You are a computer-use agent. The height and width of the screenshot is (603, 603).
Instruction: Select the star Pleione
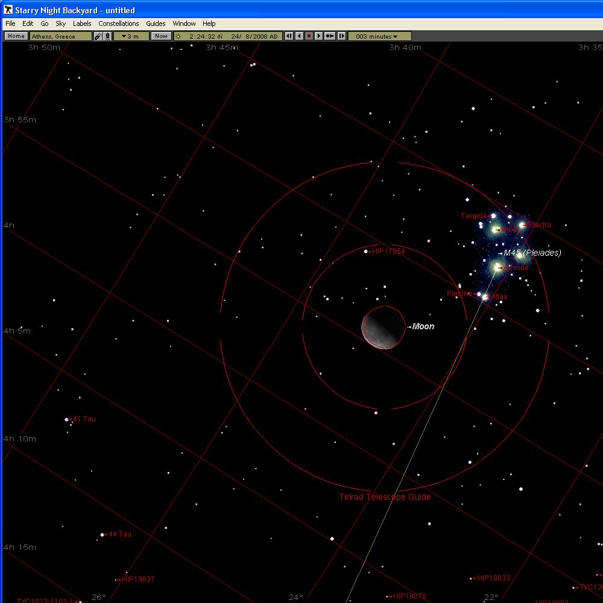[479, 294]
